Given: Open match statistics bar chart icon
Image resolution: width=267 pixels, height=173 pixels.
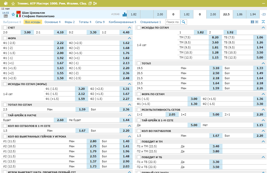Looking at the screenshot, I should point(124,15).
